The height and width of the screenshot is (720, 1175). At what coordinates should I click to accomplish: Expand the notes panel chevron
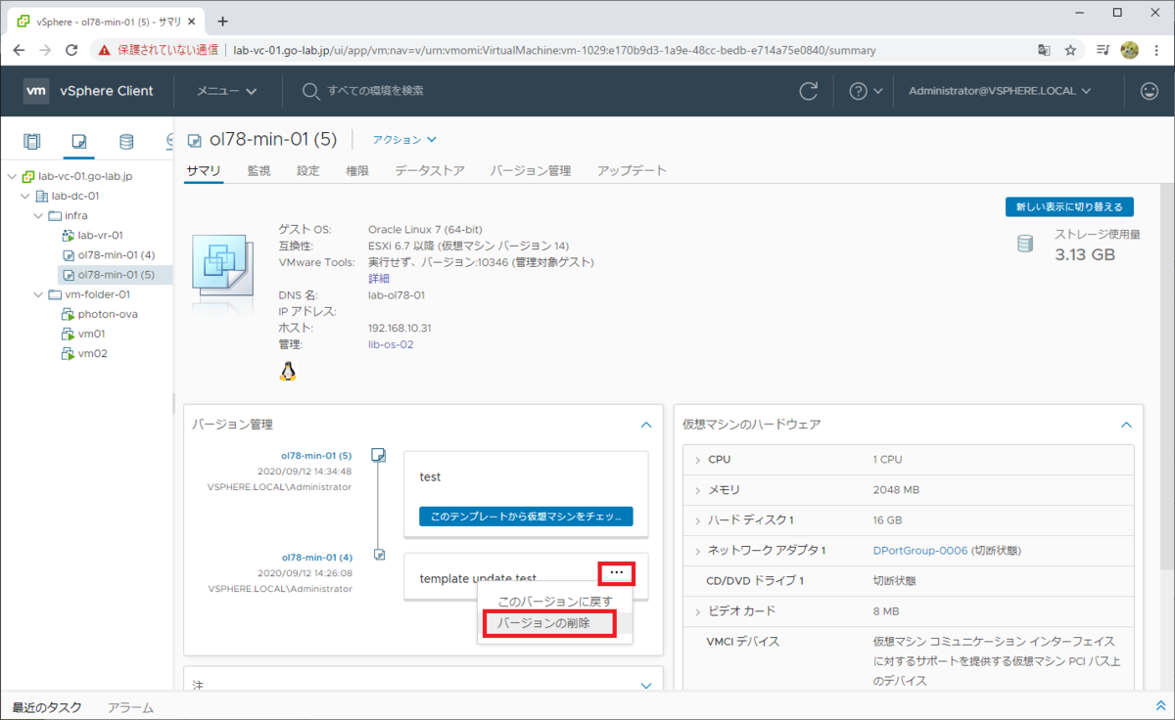coord(645,686)
